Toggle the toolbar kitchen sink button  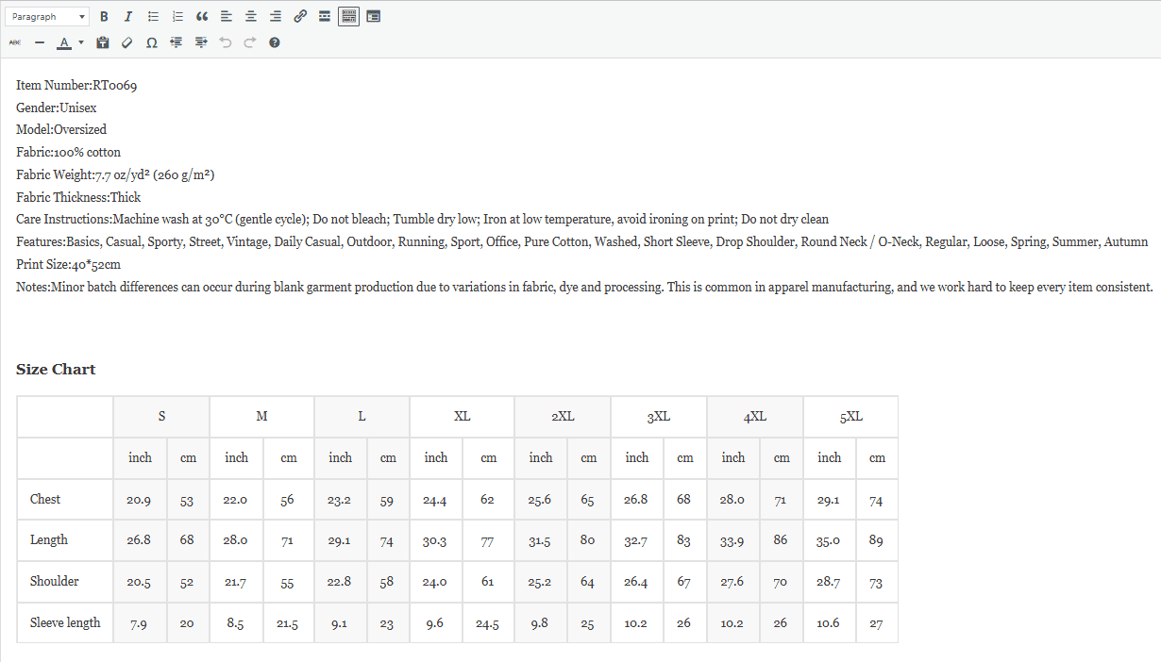[348, 17]
